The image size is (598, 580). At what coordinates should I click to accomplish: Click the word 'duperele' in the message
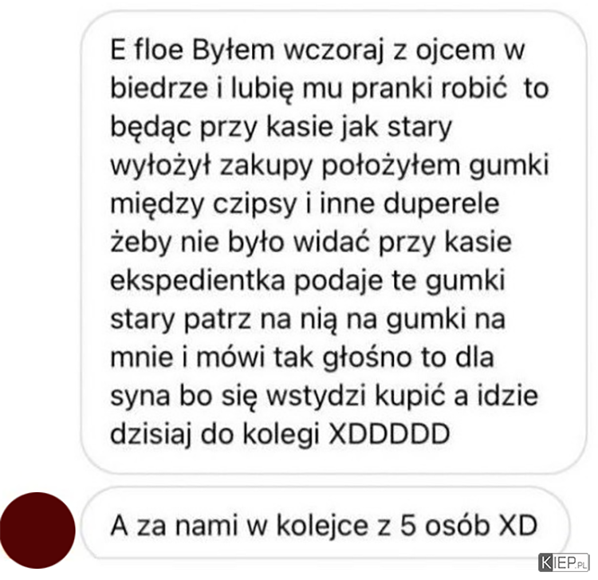pyautogui.click(x=441, y=205)
